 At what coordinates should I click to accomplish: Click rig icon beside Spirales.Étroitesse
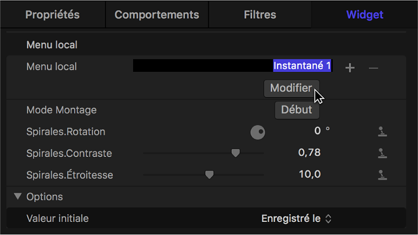pyautogui.click(x=383, y=175)
